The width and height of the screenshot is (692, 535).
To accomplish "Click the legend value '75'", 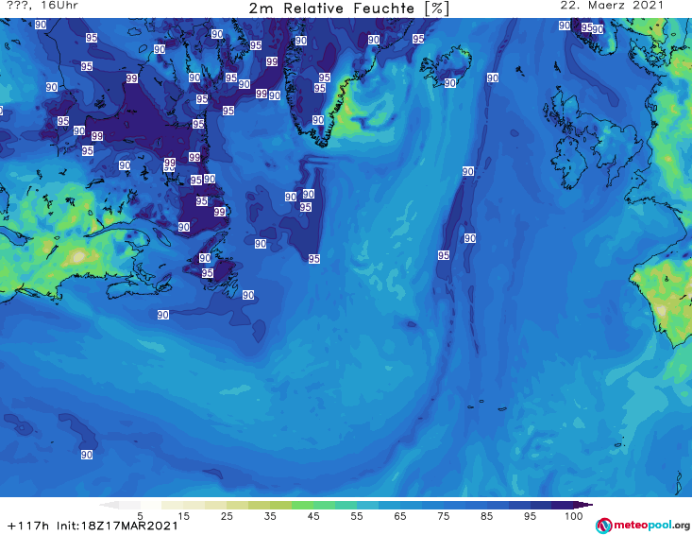I will coord(443,516).
